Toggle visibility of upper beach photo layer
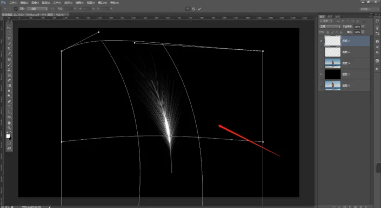381x208 pixels. pos(321,63)
